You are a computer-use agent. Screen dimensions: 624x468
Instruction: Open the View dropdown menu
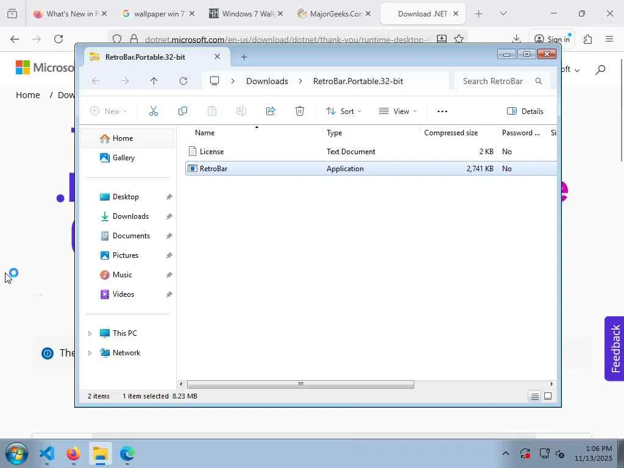click(x=397, y=112)
